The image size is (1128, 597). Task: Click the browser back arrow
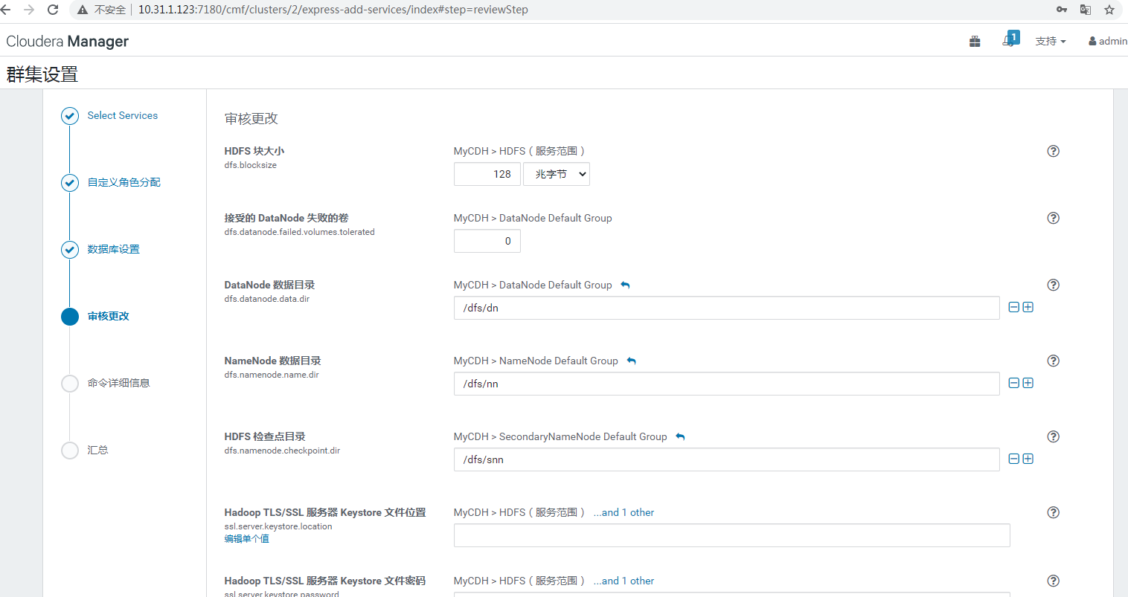(5, 10)
